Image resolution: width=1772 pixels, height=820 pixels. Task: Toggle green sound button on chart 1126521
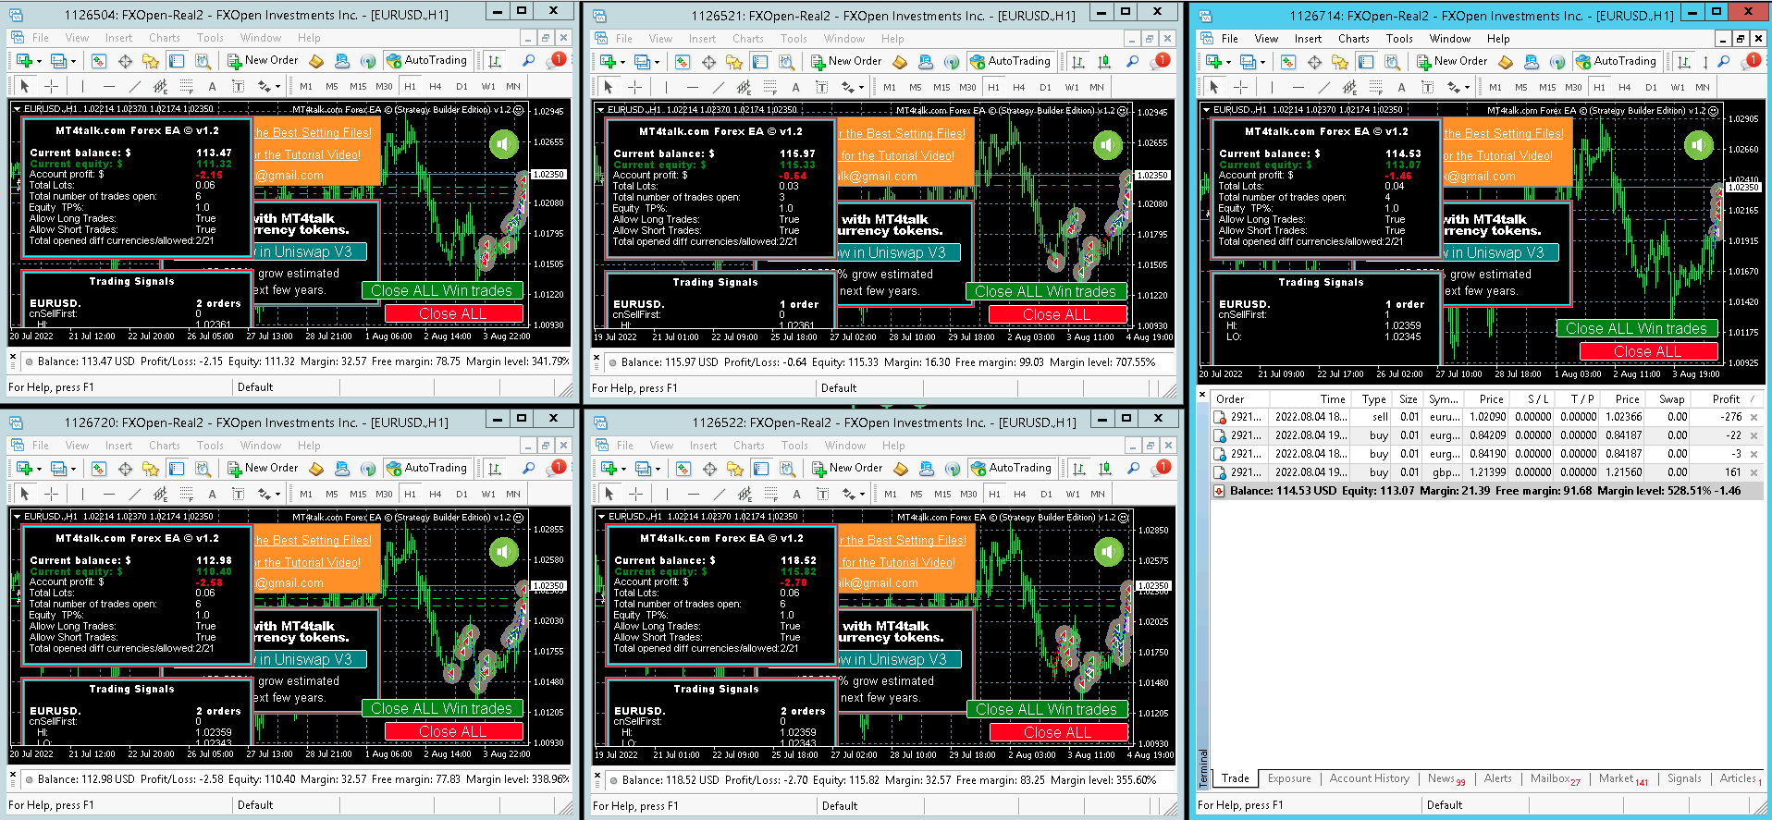click(x=1108, y=144)
